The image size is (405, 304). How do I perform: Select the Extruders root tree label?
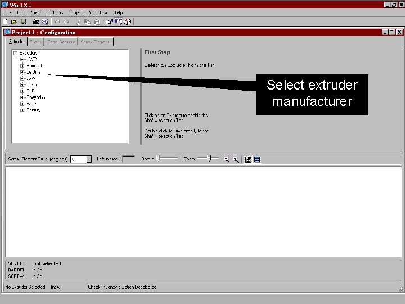click(x=29, y=53)
